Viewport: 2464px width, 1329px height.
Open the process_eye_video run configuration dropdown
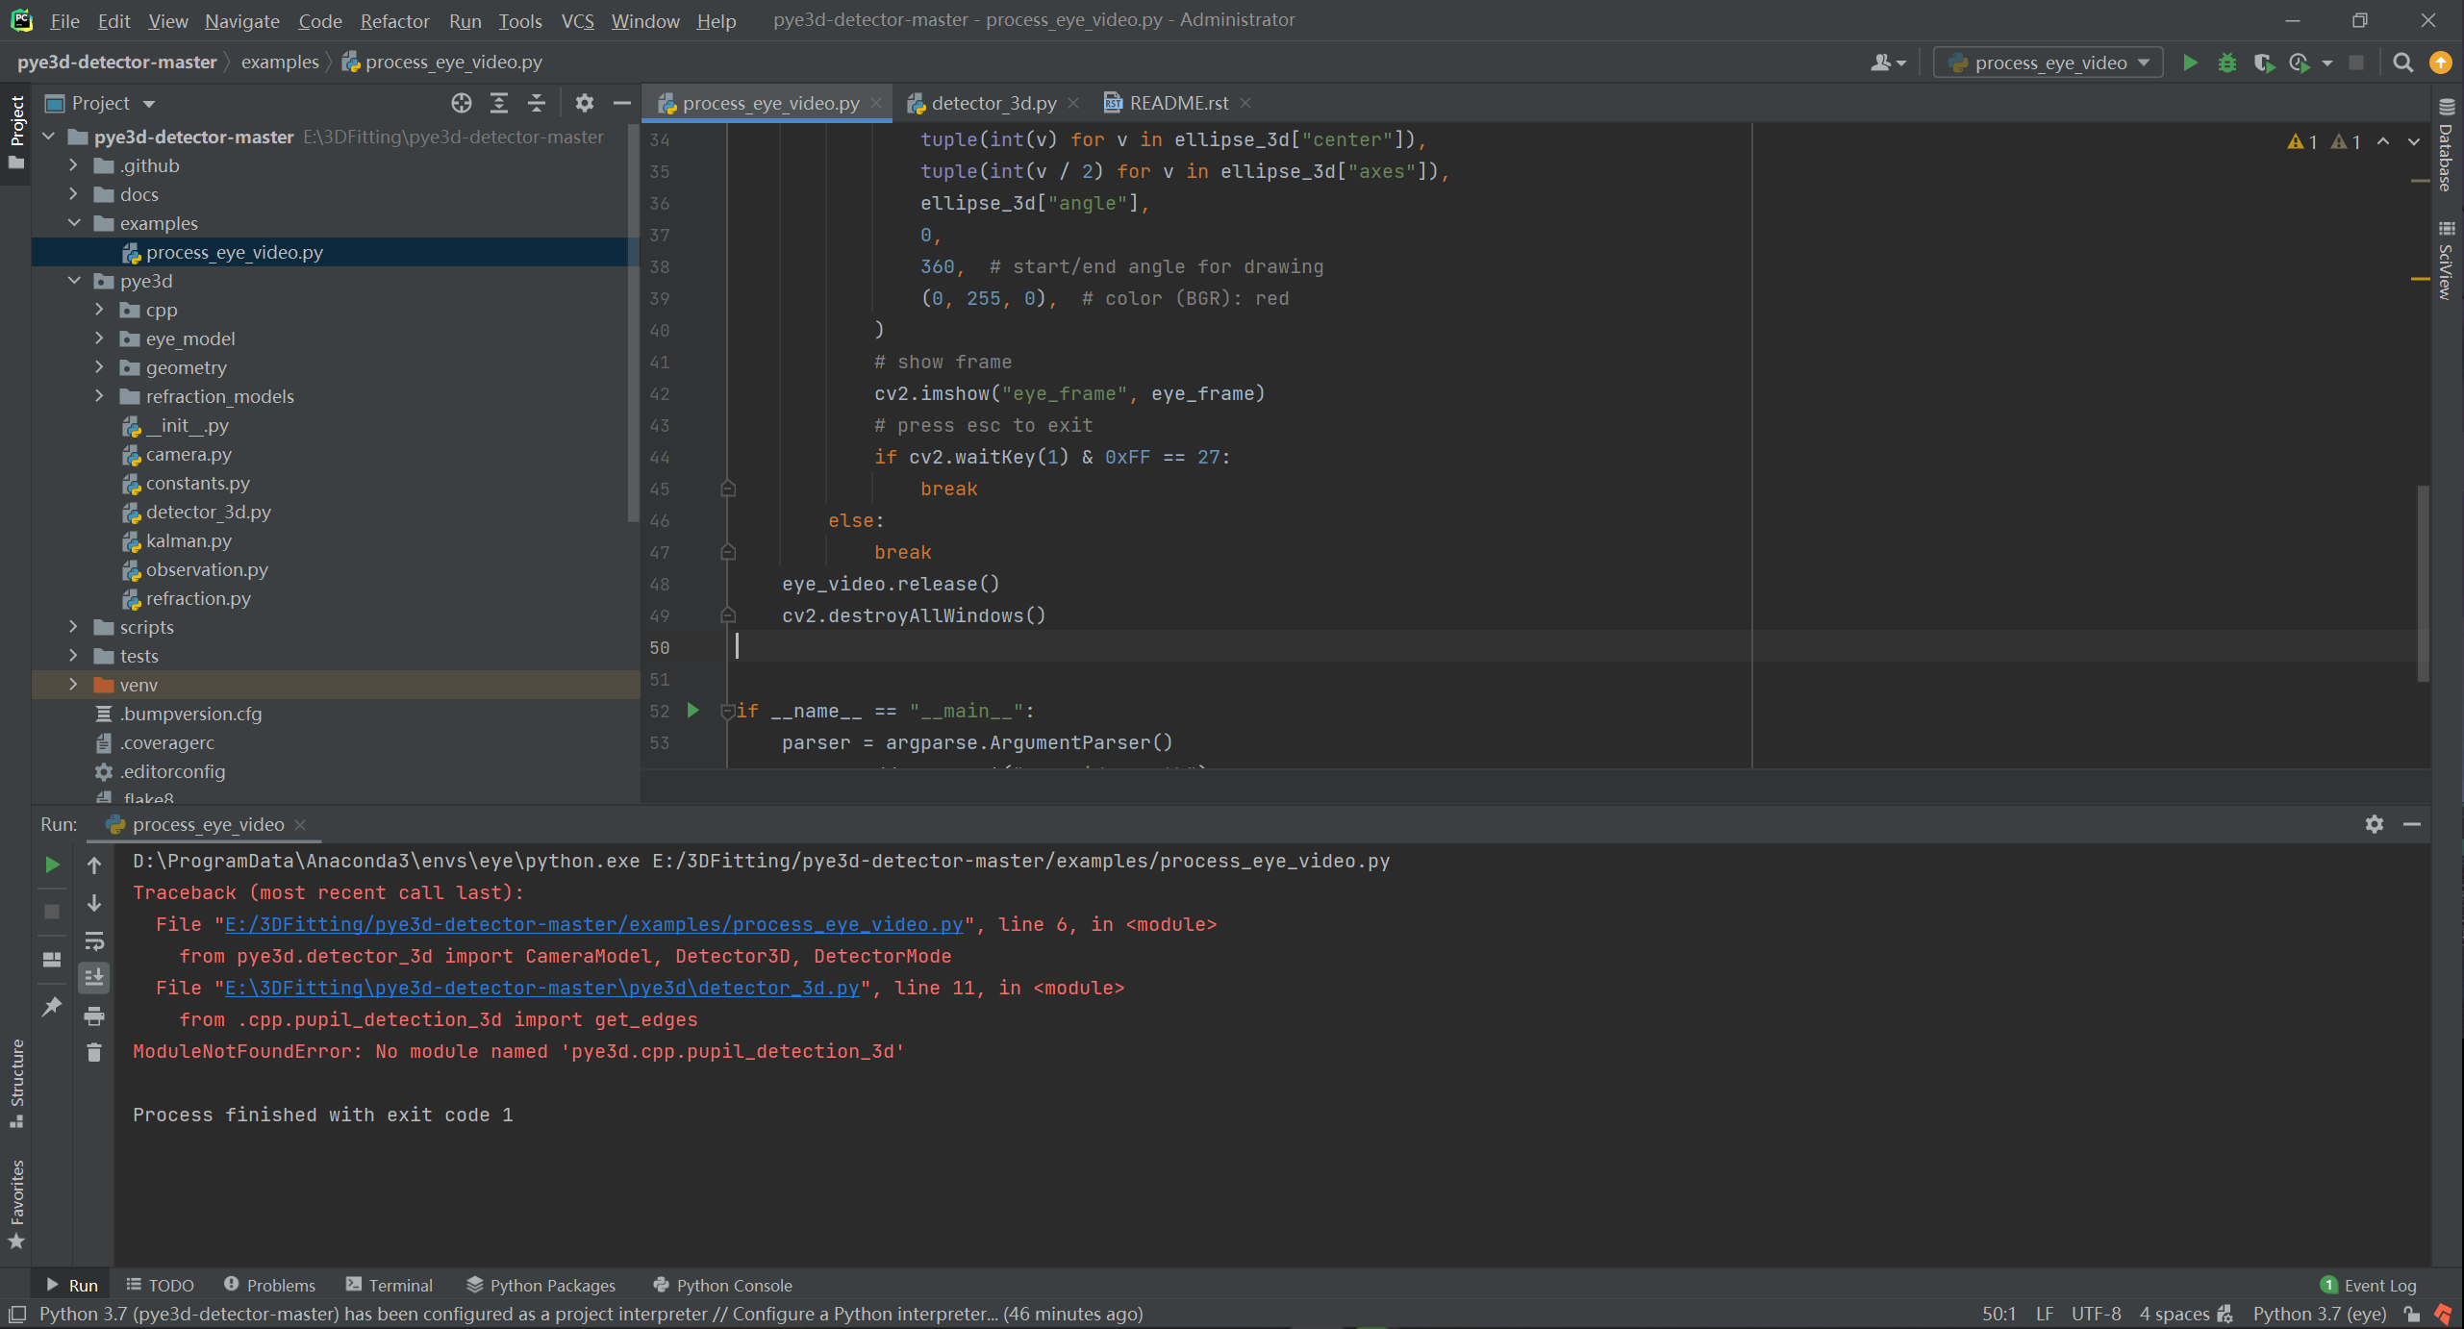coord(2049,63)
